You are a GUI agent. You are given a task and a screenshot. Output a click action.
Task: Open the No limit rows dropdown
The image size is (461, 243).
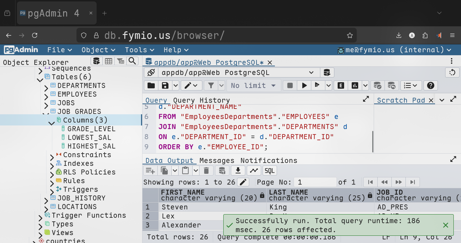(254, 85)
